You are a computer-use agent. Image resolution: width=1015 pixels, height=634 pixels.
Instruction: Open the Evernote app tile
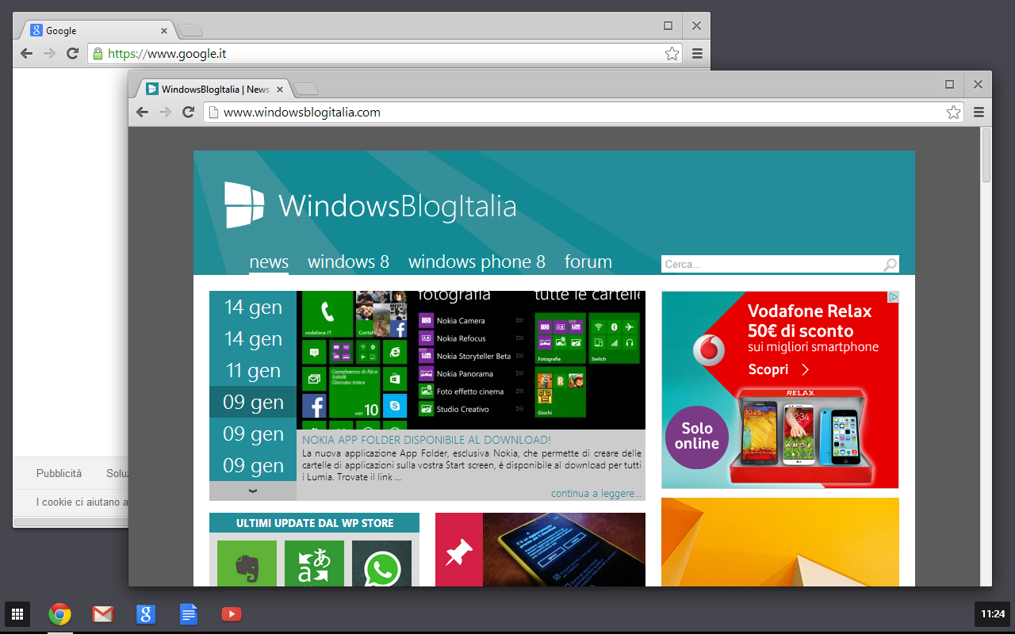coord(247,564)
